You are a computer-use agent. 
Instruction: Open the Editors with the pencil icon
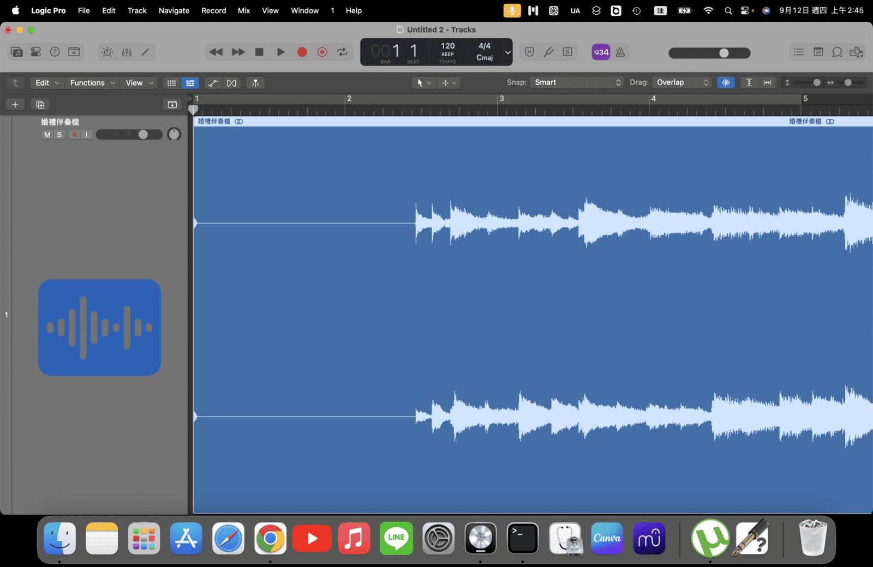(145, 52)
